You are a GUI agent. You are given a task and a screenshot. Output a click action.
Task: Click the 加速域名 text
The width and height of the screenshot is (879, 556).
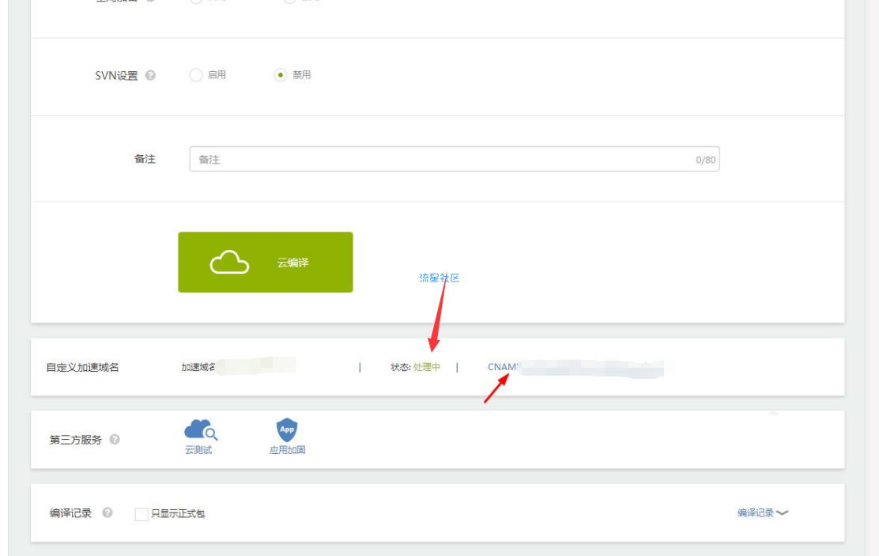coord(198,367)
